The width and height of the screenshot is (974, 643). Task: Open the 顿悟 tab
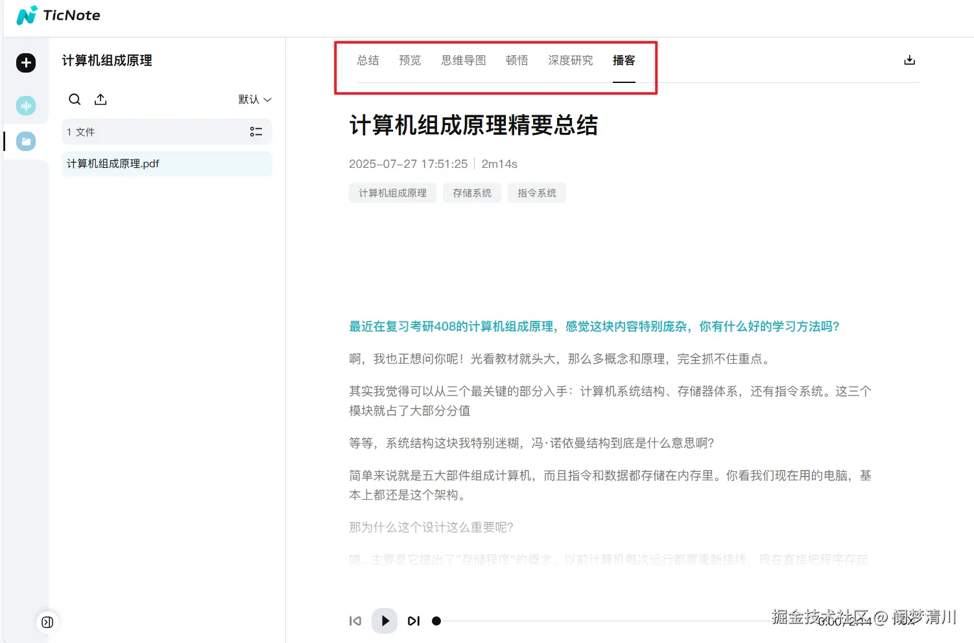[517, 60]
